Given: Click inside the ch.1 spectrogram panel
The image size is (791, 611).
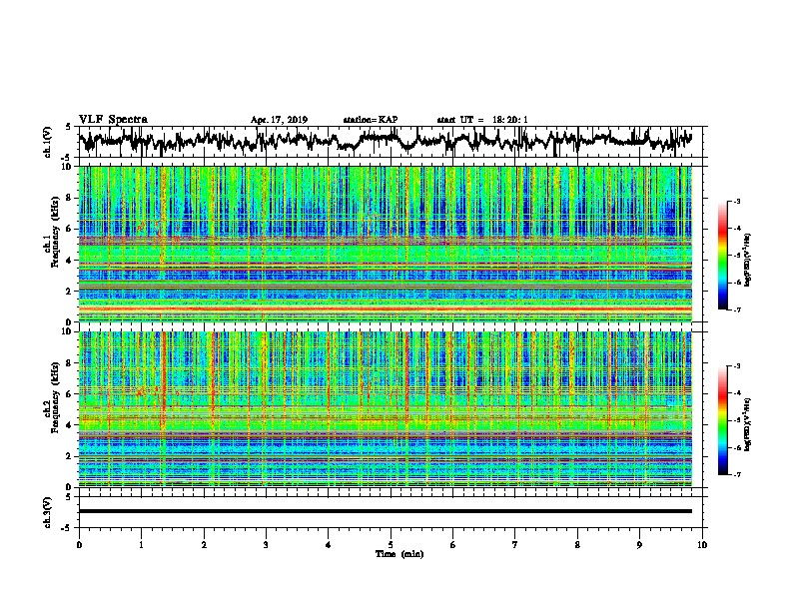Looking at the screenshot, I should 386,244.
